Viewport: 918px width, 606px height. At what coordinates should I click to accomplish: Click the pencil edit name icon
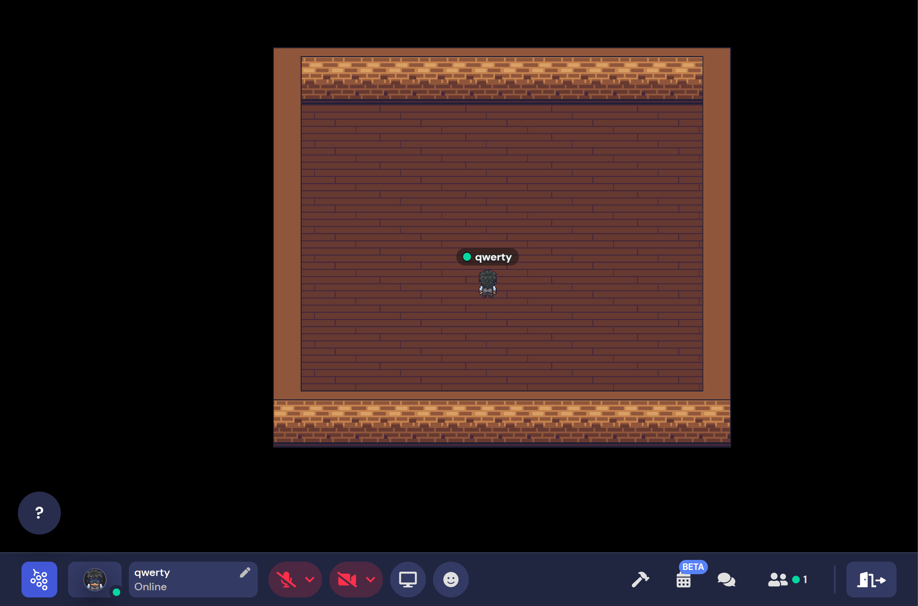point(245,572)
